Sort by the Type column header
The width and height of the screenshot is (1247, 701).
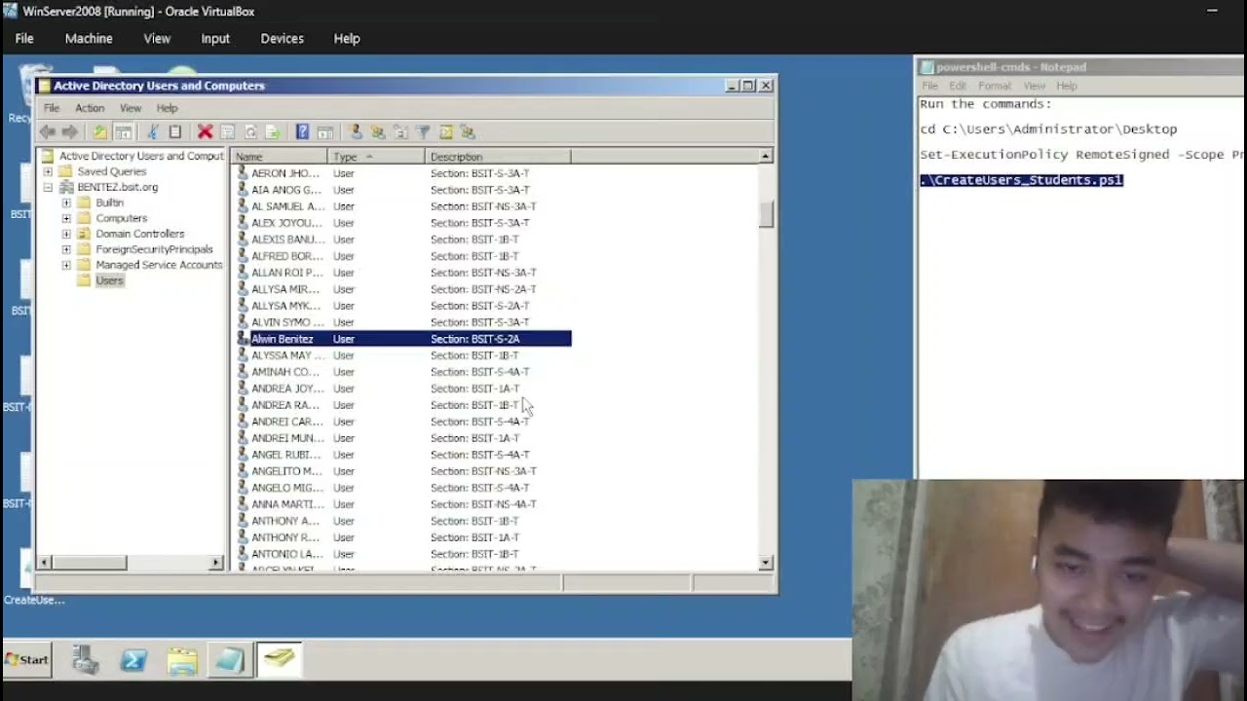tap(377, 157)
